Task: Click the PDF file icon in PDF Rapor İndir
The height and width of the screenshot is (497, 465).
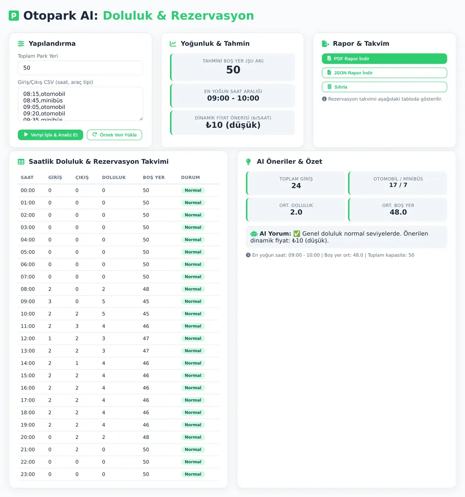Action: (329, 58)
